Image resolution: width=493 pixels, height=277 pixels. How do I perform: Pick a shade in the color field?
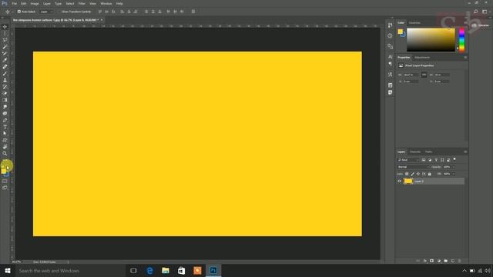(431, 40)
